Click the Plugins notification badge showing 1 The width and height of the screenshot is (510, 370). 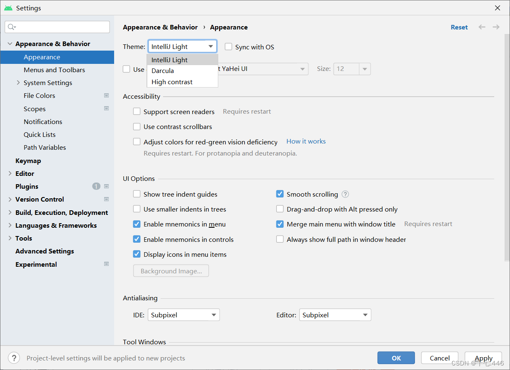click(96, 186)
